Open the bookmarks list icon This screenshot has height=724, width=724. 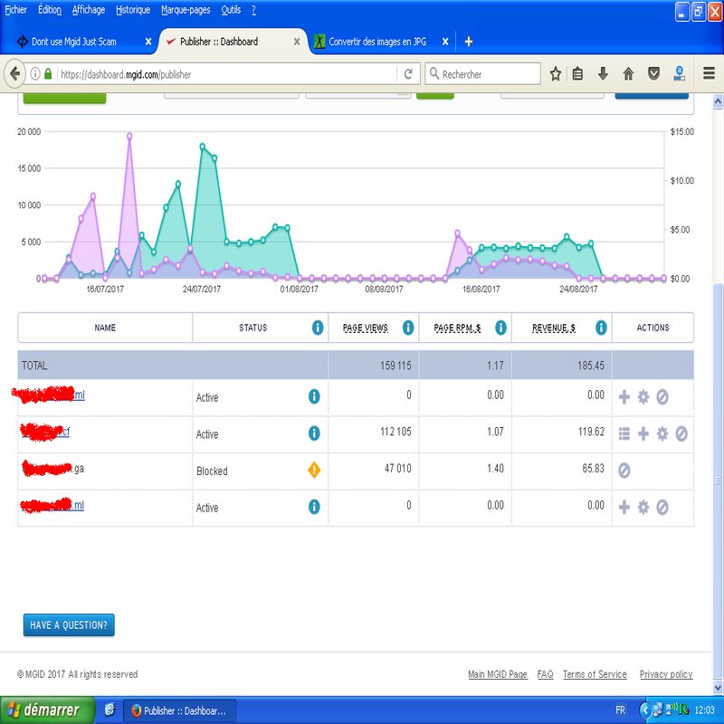(x=577, y=74)
